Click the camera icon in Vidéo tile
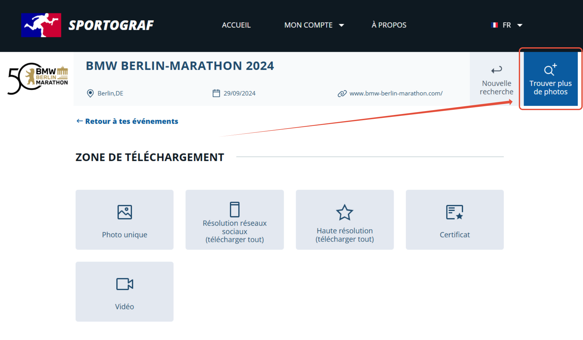 (125, 284)
